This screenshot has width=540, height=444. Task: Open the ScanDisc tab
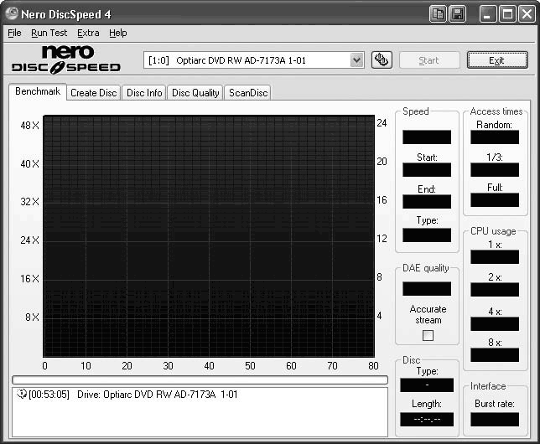tap(248, 93)
